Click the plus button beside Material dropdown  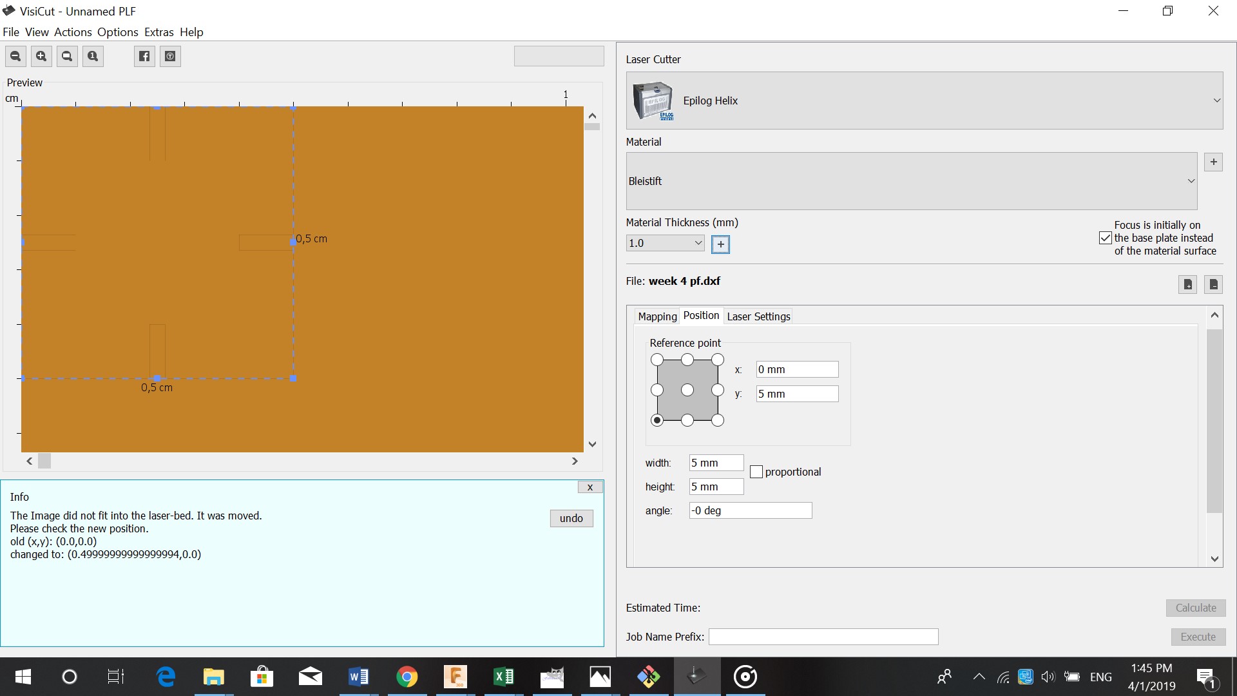click(x=1213, y=162)
